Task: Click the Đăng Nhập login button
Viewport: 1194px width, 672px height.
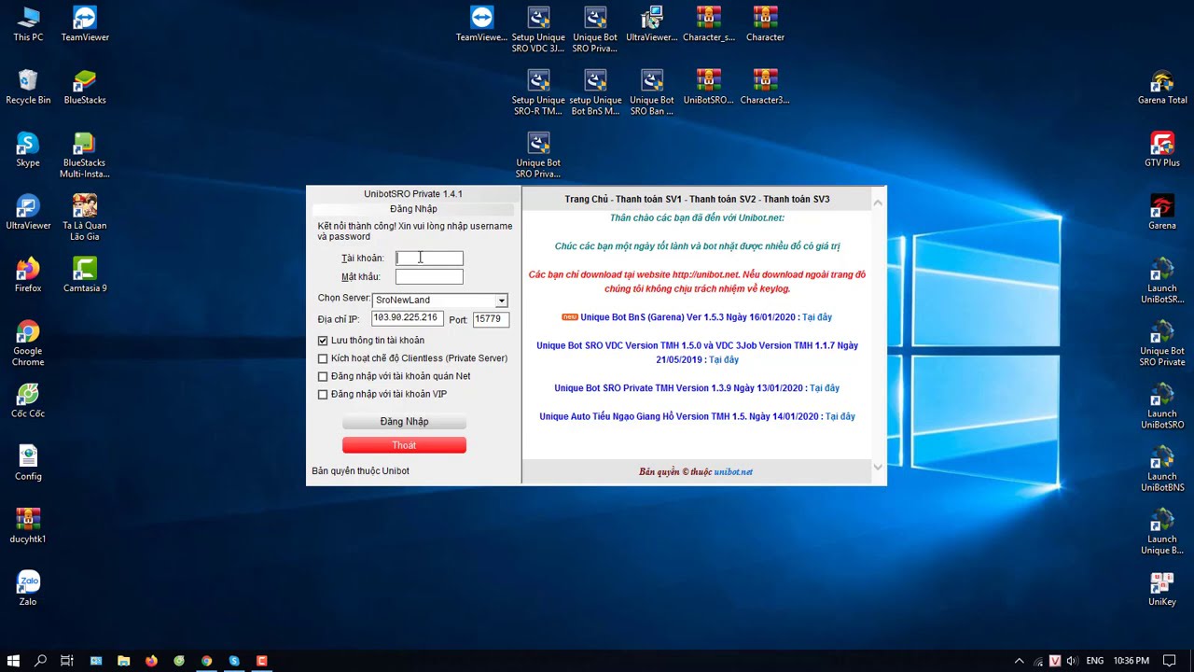Action: click(x=404, y=422)
